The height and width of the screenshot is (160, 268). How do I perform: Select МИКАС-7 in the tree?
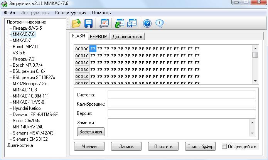(x=22, y=40)
